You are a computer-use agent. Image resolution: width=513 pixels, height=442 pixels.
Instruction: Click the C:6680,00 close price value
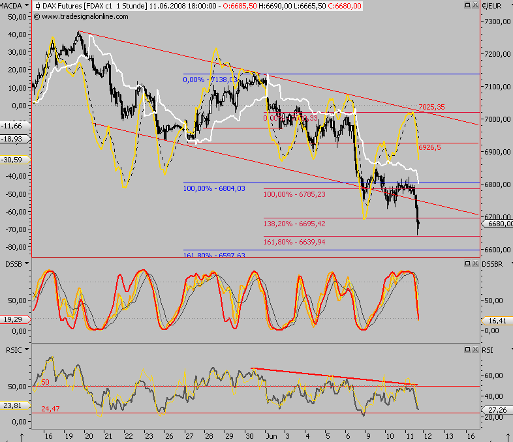(x=344, y=6)
